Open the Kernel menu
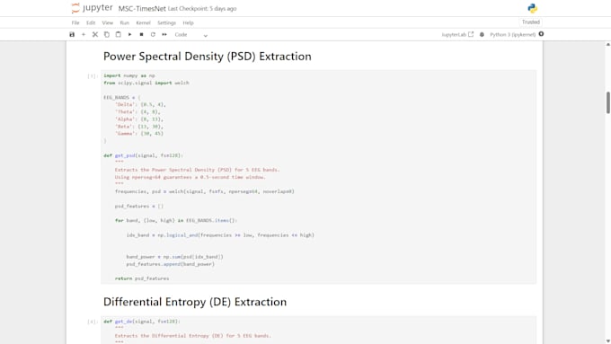The image size is (611, 344). [x=143, y=23]
